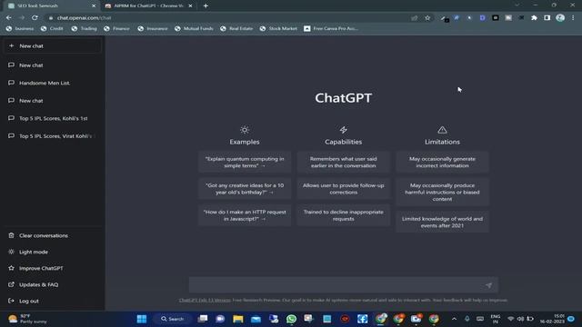Click the chat message input field

click(344, 285)
